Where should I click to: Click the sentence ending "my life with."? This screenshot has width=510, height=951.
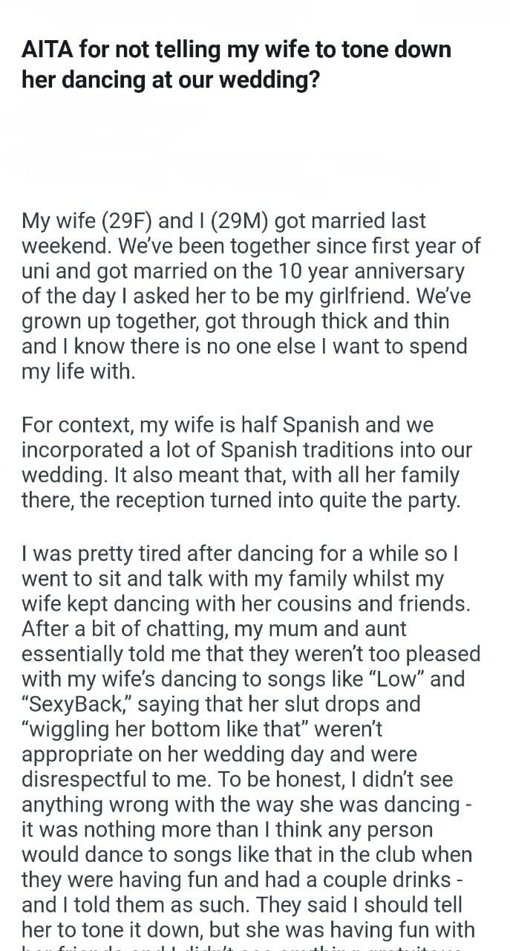(x=79, y=371)
